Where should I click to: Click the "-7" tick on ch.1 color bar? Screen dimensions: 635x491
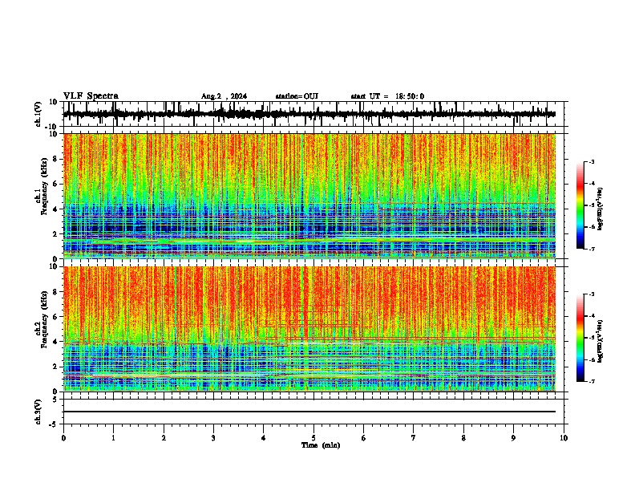592,249
